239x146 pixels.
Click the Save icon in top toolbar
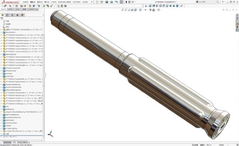point(107,2)
